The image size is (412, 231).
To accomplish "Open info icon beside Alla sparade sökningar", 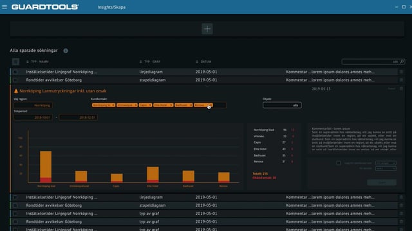I will point(66,51).
